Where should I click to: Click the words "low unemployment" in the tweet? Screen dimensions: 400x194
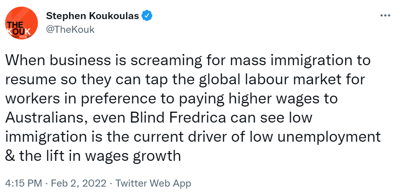[327, 137]
